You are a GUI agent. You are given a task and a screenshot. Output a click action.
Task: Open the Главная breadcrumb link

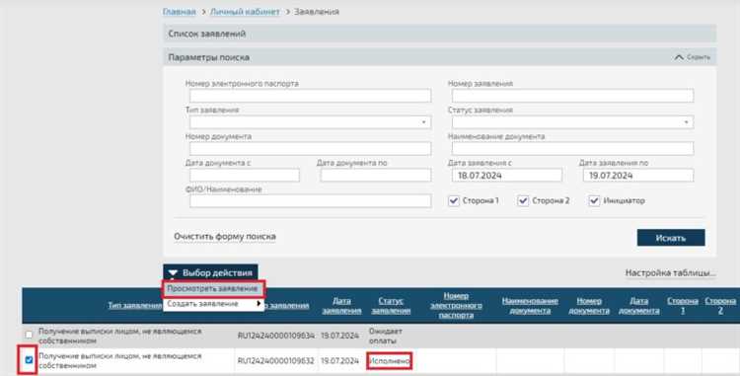(x=180, y=11)
